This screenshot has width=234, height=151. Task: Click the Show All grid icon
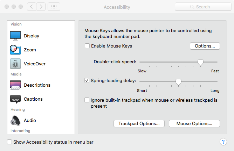pyautogui.click(x=54, y=7)
